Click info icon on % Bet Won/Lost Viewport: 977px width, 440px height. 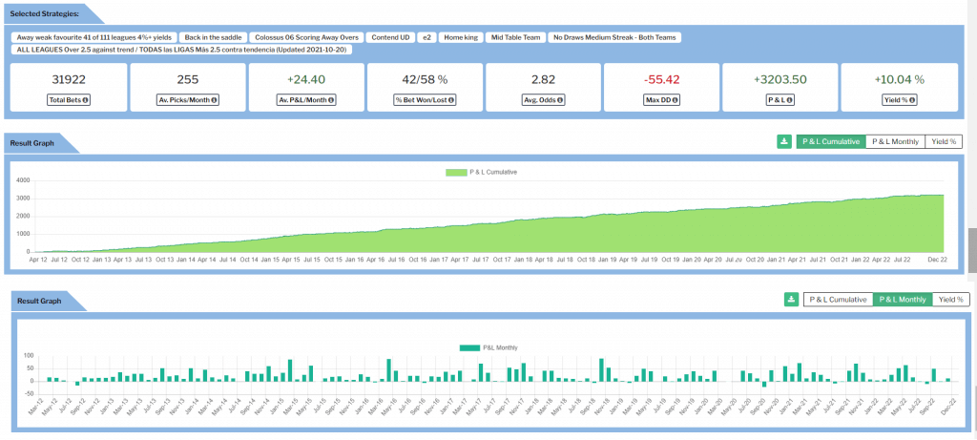pos(451,100)
